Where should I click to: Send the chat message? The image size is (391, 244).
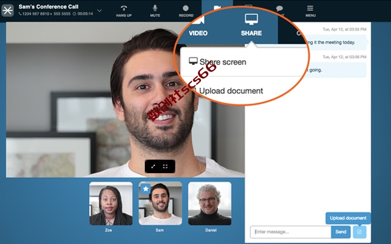(341, 232)
